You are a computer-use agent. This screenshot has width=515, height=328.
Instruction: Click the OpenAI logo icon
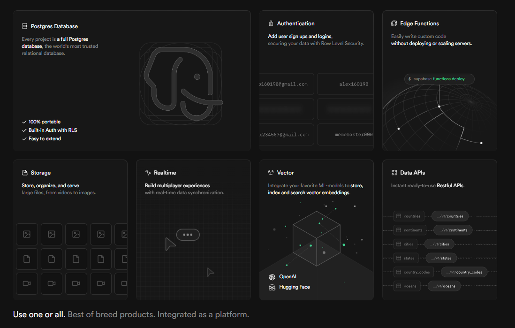[272, 277]
